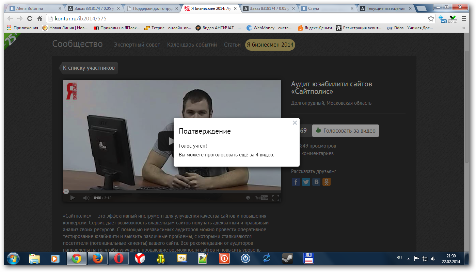This screenshot has width=476, height=272.
Task: Share the video on VKontakte
Action: coord(316,182)
